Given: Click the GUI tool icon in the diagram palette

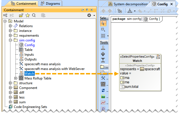Looking at the screenshot, I should 103,84.
